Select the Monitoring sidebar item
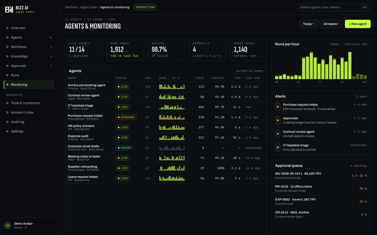This screenshot has width=377, height=235. (29, 85)
